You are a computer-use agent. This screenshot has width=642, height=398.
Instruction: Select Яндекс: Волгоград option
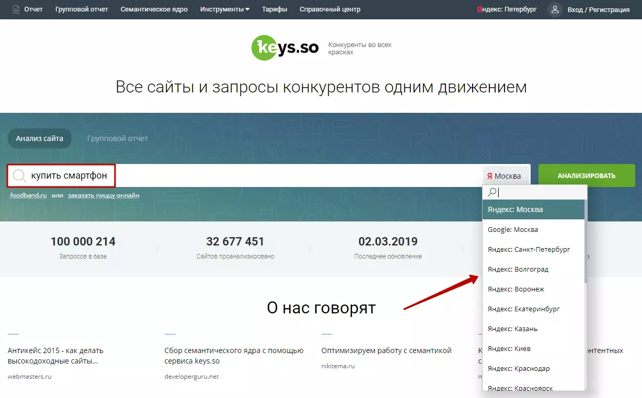[x=533, y=269]
